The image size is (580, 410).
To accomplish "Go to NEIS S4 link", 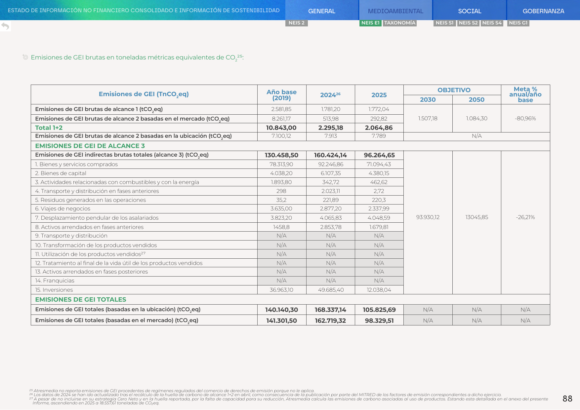I will [492, 23].
